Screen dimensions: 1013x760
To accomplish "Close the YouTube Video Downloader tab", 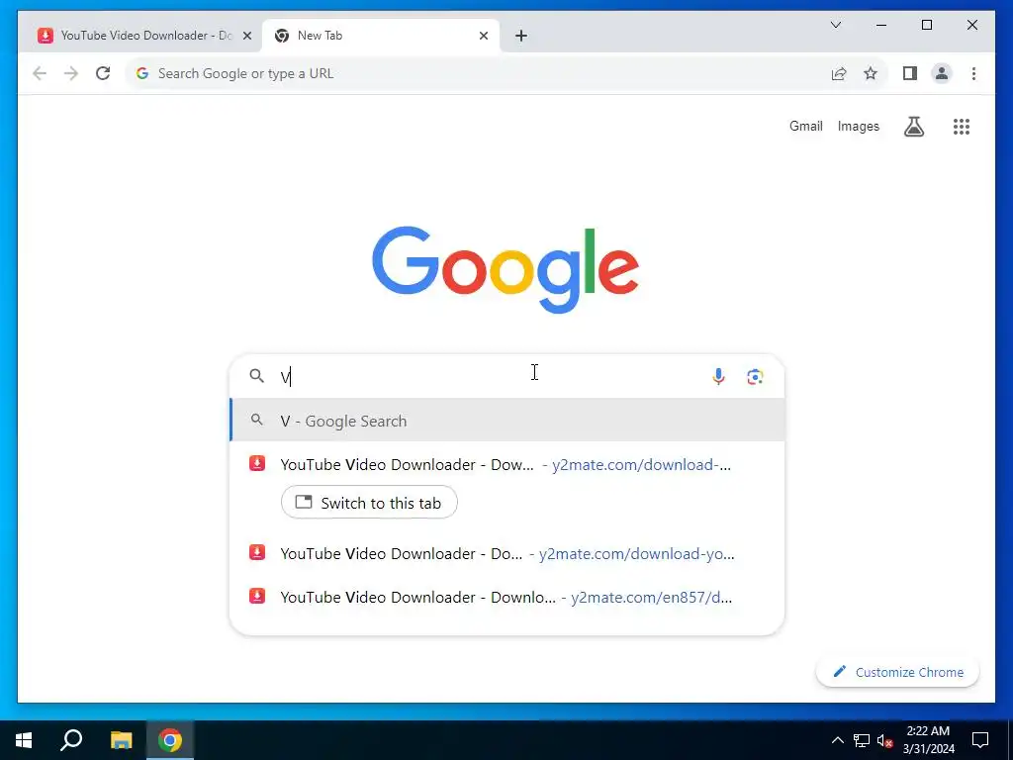I will click(x=246, y=36).
